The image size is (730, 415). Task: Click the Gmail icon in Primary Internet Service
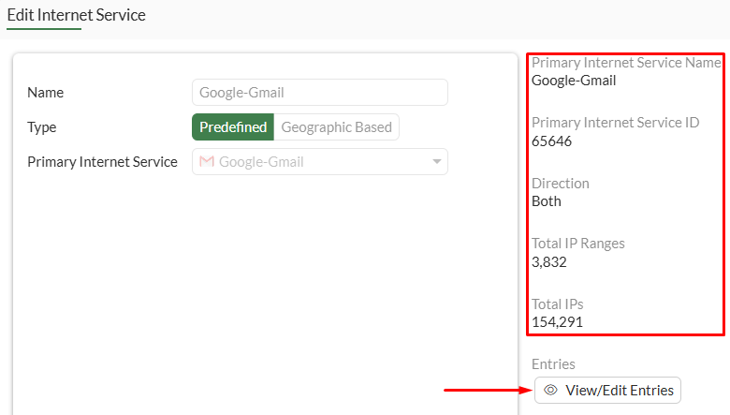[x=207, y=161]
